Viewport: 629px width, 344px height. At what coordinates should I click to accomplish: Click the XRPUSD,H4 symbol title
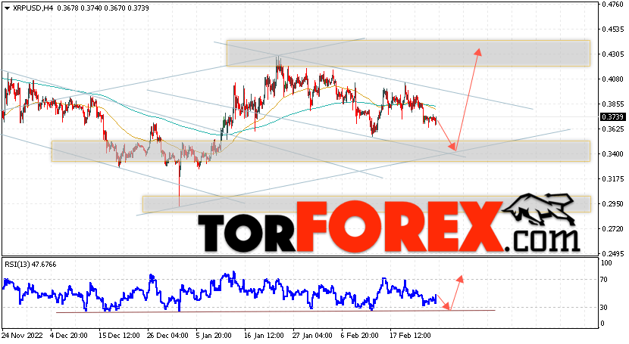pyautogui.click(x=33, y=8)
